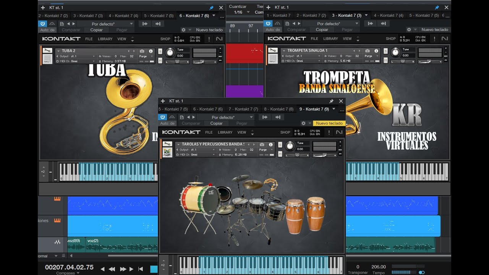The height and width of the screenshot is (275, 489).
Task: Open SHOP in trumpet Kontakt window
Action: tap(391, 39)
